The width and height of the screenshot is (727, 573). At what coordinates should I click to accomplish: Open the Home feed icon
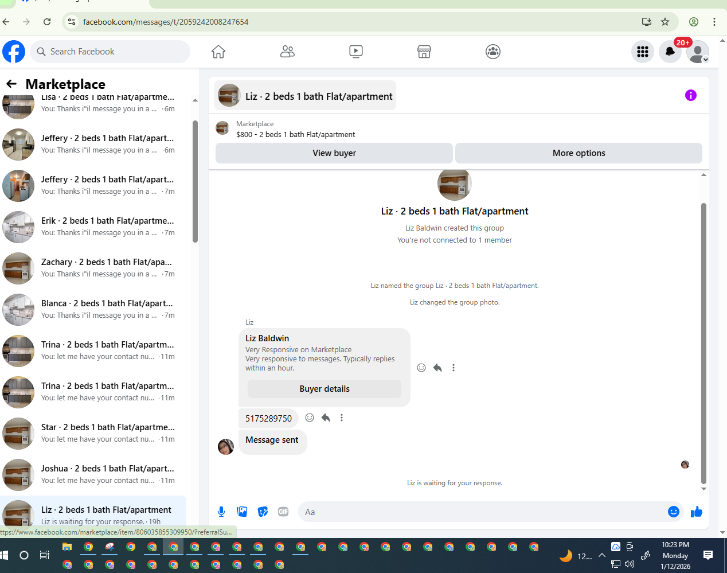point(218,52)
